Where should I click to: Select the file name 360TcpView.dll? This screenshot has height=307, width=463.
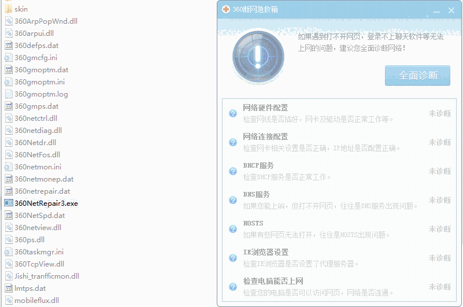click(x=39, y=264)
